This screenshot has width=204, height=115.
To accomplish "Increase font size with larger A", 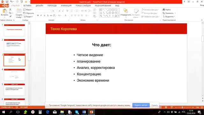I will coord(60,11).
